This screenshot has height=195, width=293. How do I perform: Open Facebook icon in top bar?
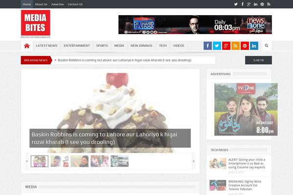coord(242,4)
